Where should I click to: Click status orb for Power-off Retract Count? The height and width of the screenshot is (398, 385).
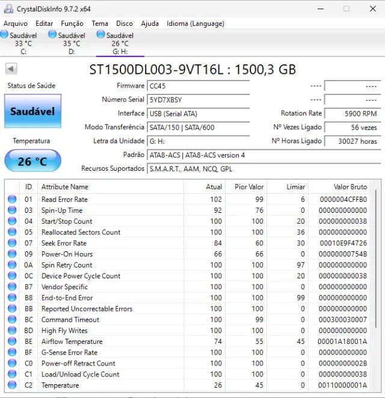pos(12,363)
